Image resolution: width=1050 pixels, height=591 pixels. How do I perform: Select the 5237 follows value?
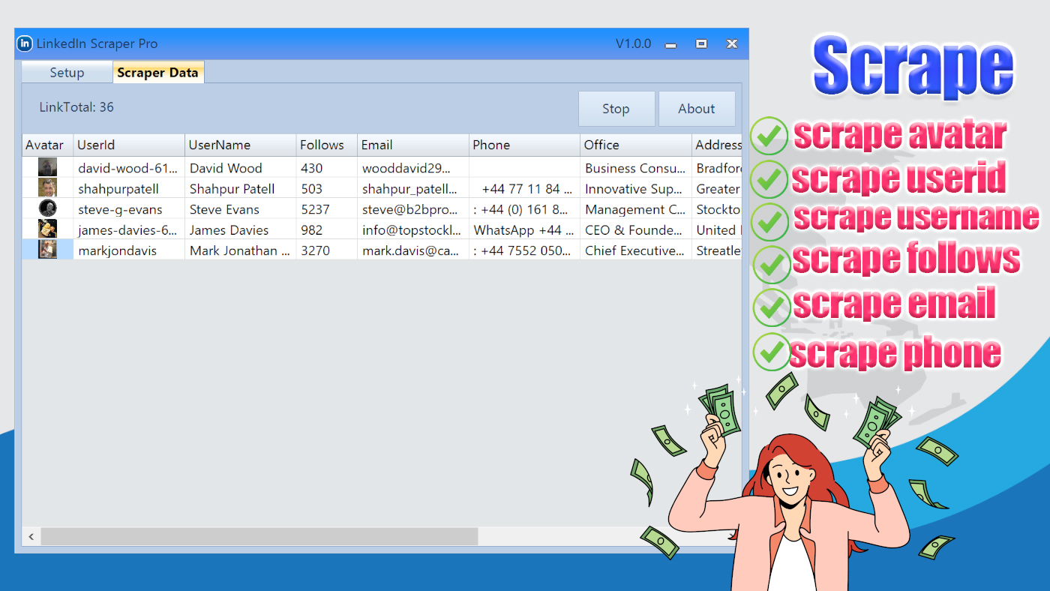(326, 209)
